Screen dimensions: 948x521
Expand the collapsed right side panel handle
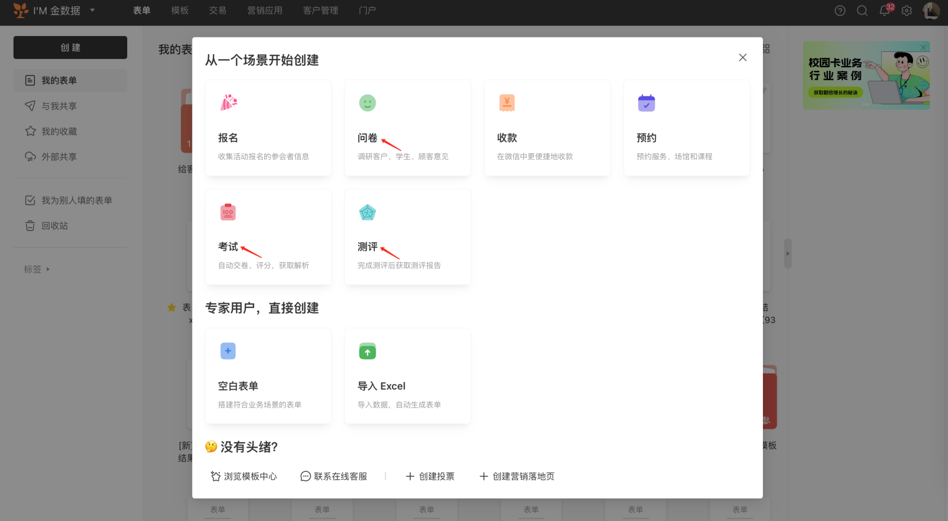coord(788,254)
